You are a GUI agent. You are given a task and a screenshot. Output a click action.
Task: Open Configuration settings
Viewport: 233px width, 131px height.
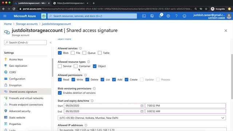(17, 79)
